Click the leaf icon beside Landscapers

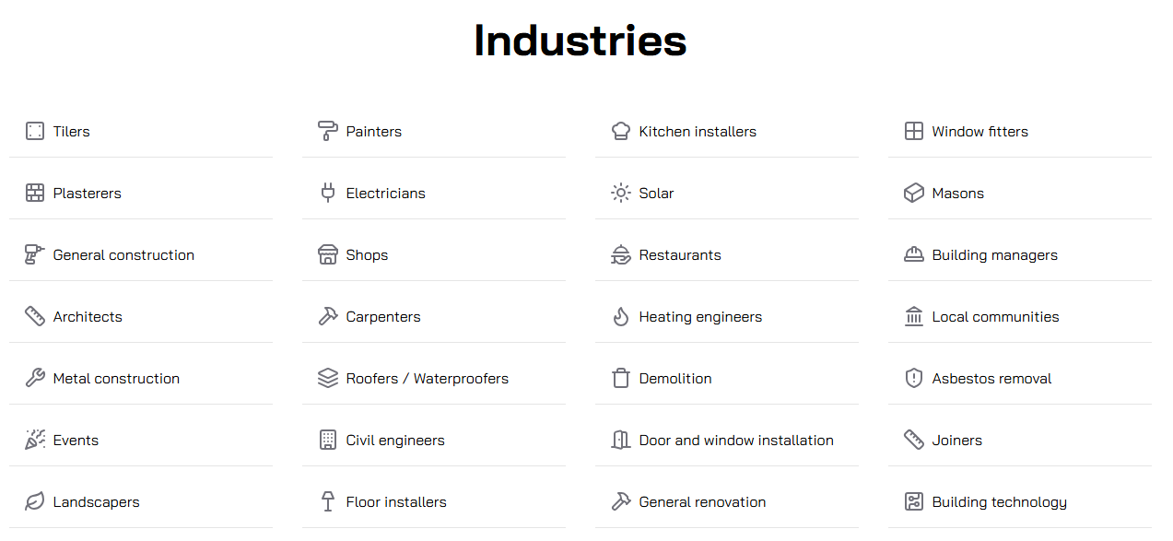[x=35, y=501]
